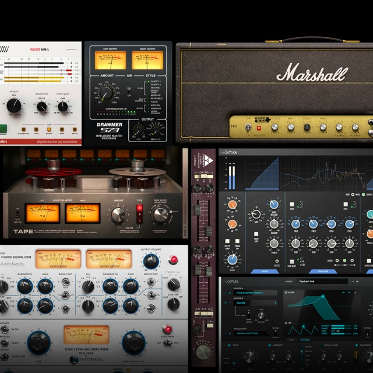Select De-Rumble style on Drawmer S73
Screen dimensions: 373x373
coord(149,98)
